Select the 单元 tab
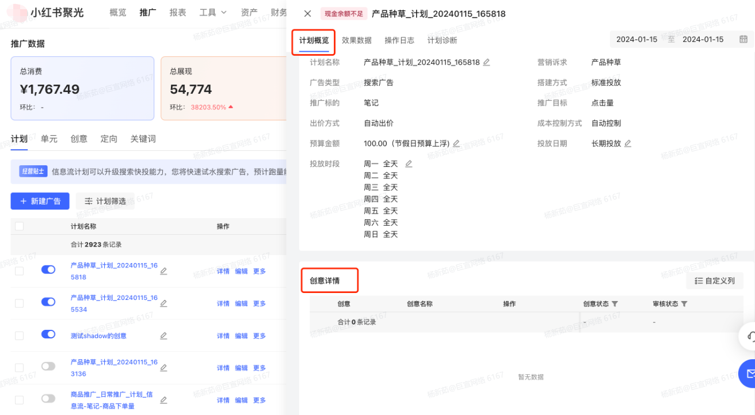 [49, 139]
